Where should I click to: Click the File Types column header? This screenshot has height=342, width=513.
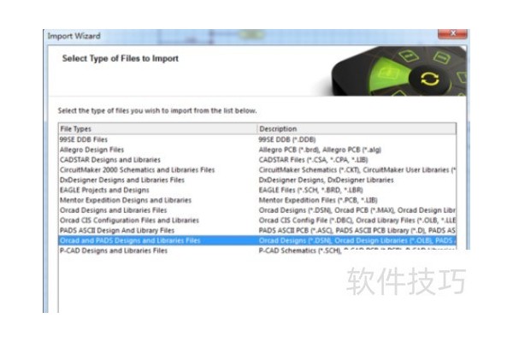pyautogui.click(x=158, y=128)
